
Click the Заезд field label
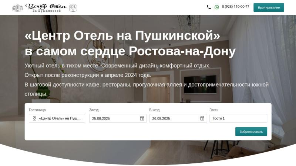coord(94,110)
